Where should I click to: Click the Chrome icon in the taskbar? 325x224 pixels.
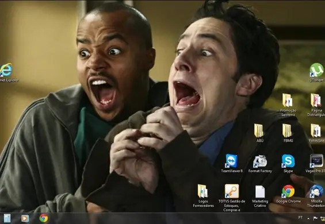44,218
